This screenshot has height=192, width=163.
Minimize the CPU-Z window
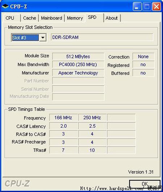137,7
